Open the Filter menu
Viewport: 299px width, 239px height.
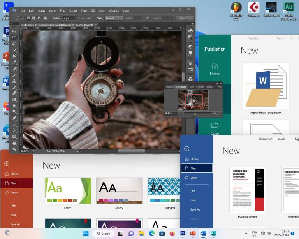[x=84, y=11]
